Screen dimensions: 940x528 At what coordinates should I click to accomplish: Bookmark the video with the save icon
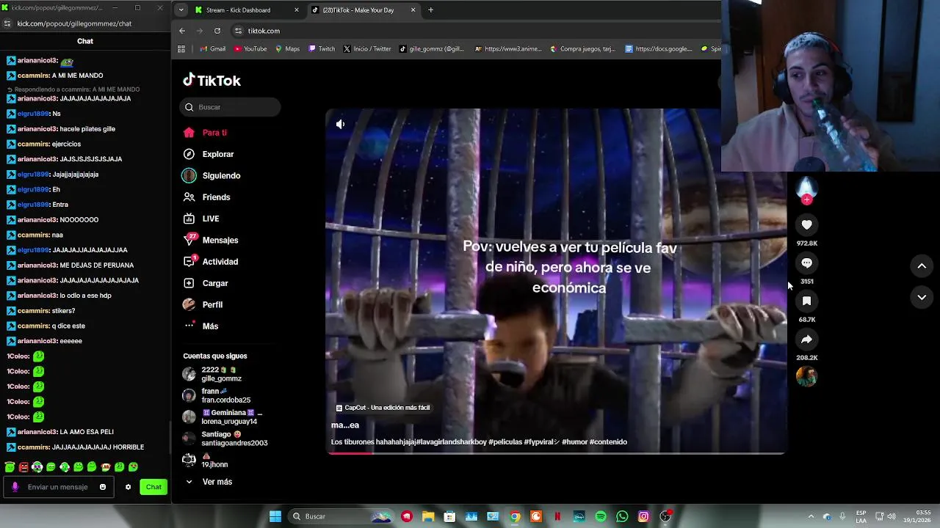coord(806,301)
